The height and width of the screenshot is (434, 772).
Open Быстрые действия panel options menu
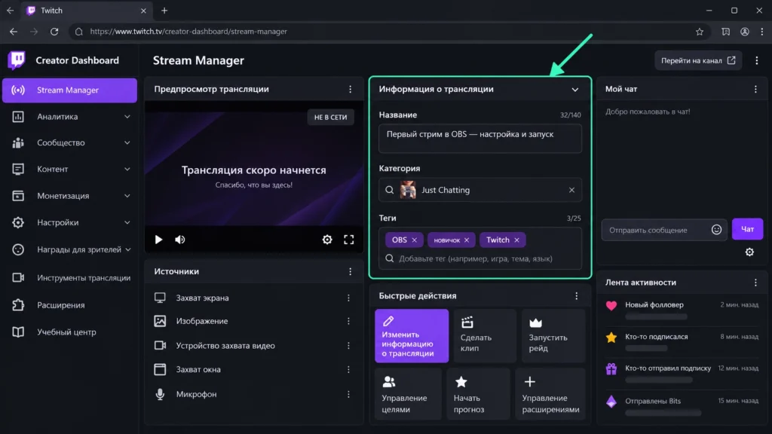pyautogui.click(x=577, y=295)
